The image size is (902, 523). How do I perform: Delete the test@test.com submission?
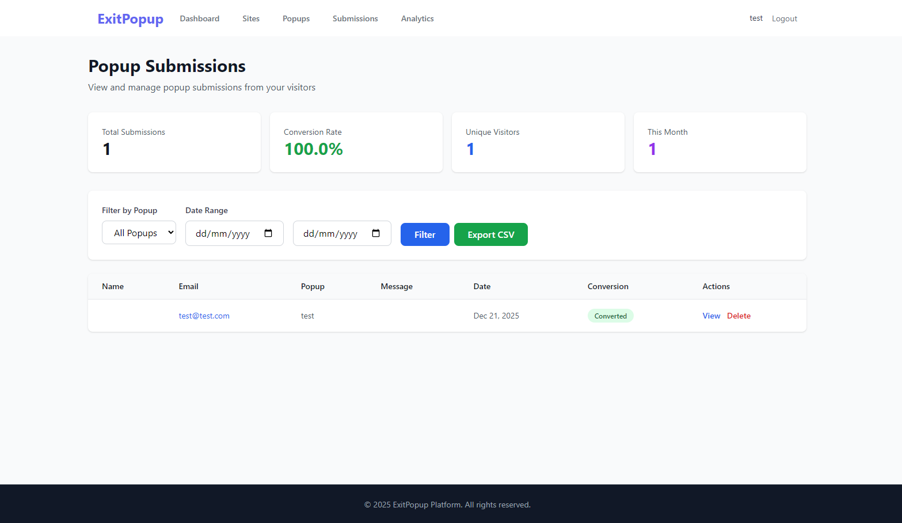pos(739,316)
